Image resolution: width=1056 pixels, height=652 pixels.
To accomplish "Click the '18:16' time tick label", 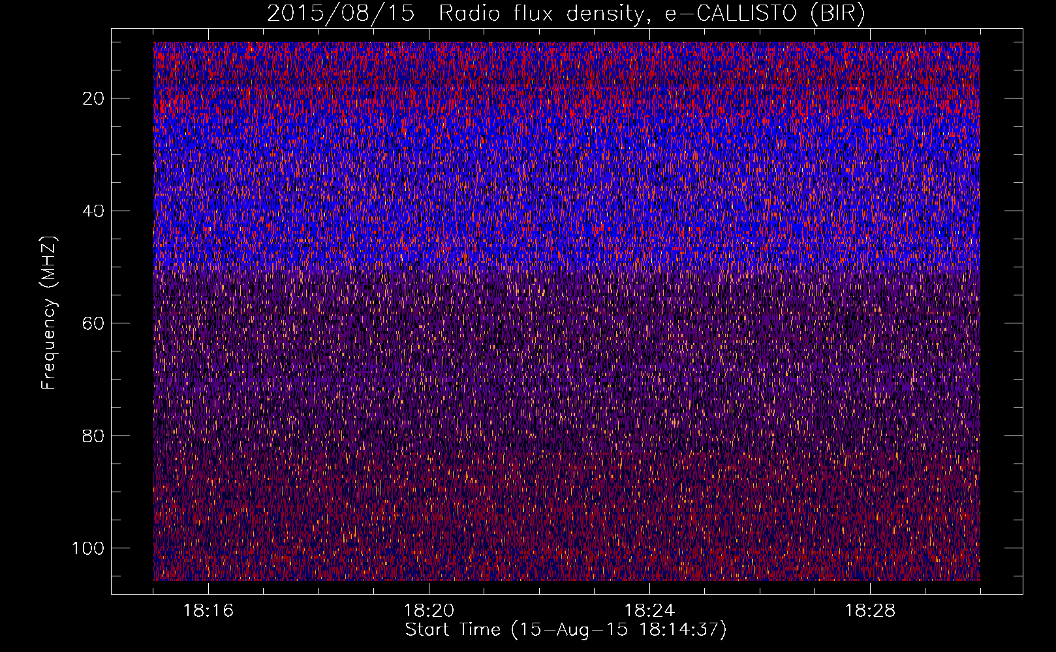I will pyautogui.click(x=208, y=611).
